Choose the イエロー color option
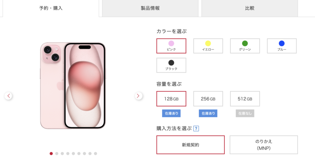The width and height of the screenshot is (315, 160). tap(208, 46)
